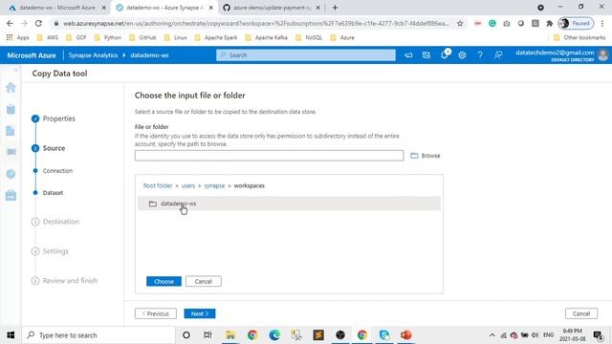Click the Previous button

click(155, 313)
